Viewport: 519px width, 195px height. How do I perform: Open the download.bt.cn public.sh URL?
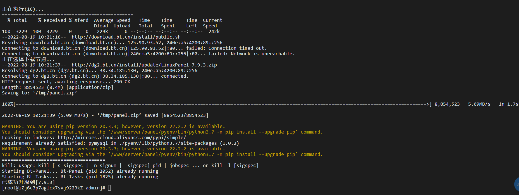126,37
